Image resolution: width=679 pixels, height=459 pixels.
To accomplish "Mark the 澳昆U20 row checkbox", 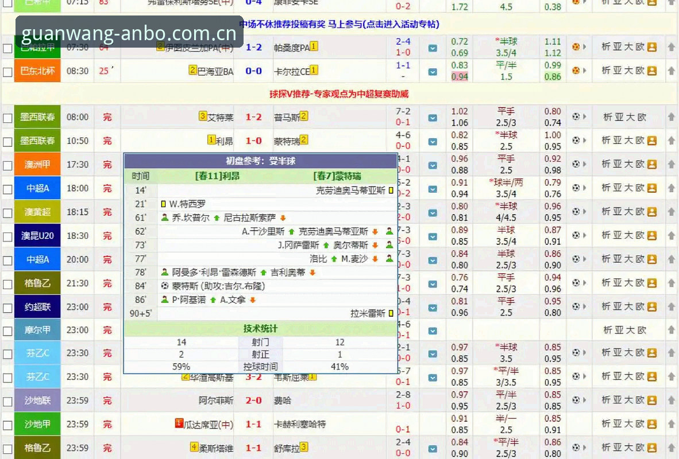I will pos(7,237).
